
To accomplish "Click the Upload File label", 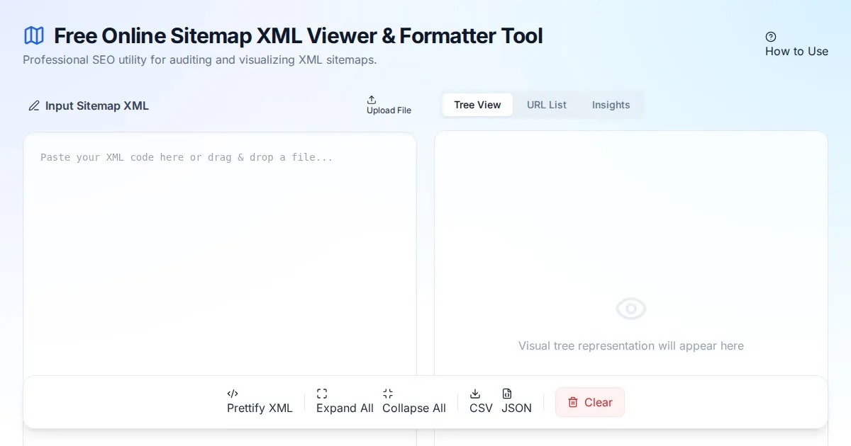I will tap(389, 110).
